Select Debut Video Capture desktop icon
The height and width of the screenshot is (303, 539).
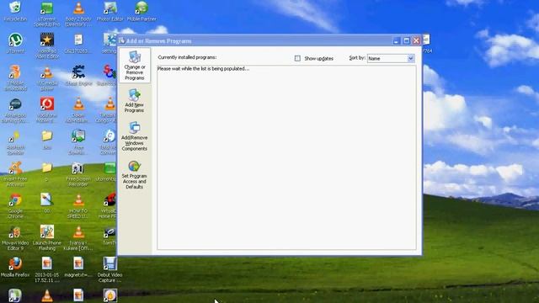click(x=110, y=269)
